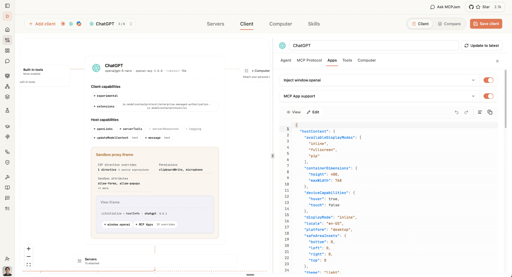This screenshot has height=277, width=512.
Task: Open the paperclip icon in sidebar
Action: pos(7,137)
